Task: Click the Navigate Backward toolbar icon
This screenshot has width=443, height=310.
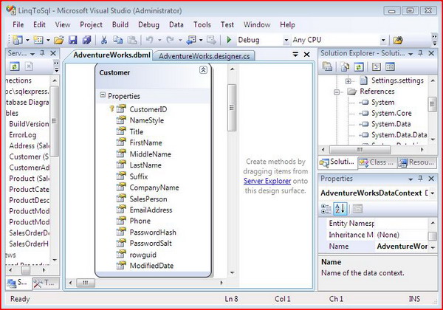Action: click(191, 40)
